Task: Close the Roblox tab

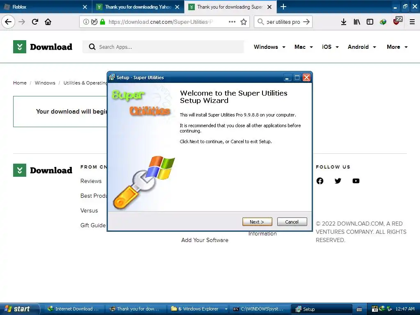Action: tap(85, 7)
